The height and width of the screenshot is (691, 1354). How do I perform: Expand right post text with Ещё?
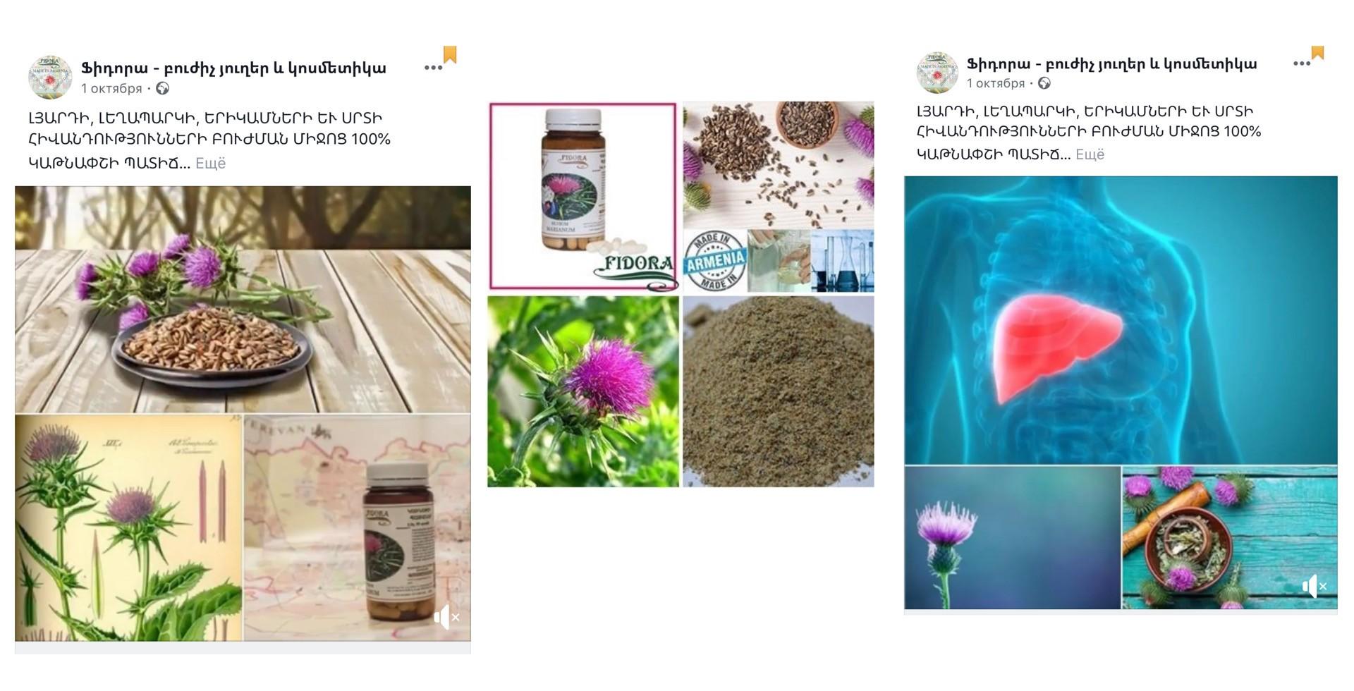[x=1090, y=154]
